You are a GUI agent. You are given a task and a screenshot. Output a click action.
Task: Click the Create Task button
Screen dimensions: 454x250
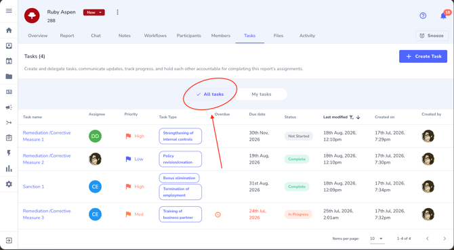tap(423, 56)
